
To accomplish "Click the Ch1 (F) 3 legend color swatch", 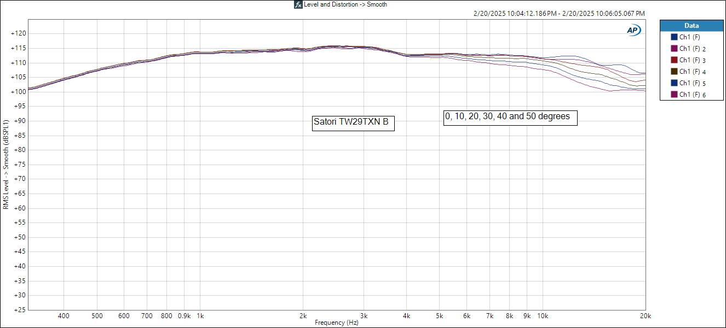I will [674, 60].
